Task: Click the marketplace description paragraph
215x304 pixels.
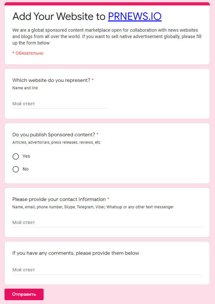Action: (107, 36)
